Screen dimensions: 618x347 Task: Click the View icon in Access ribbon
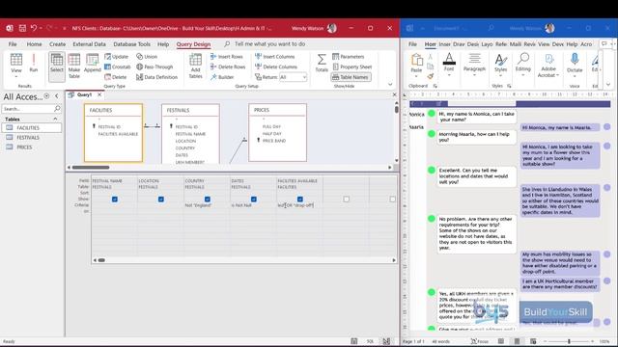point(16,65)
